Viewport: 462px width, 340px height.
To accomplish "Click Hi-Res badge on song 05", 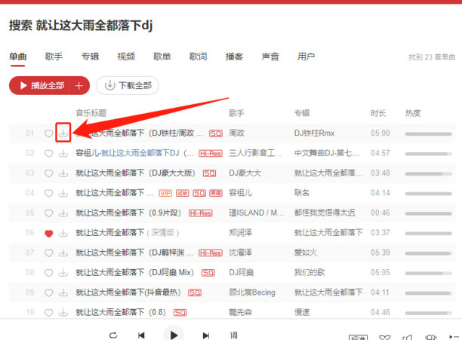I will pyautogui.click(x=201, y=213).
